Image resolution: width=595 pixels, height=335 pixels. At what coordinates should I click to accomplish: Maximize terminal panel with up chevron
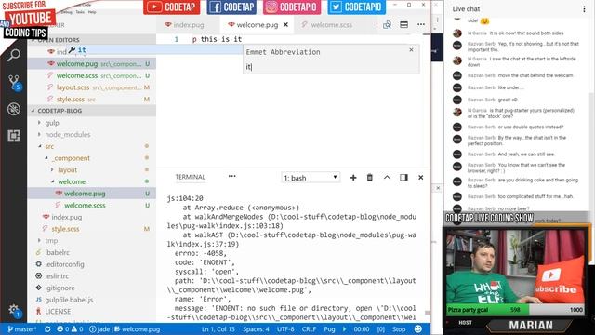point(387,178)
